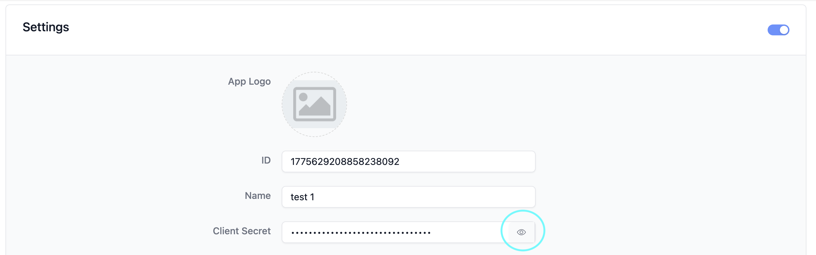Click the masked dots in Client Secret

[x=361, y=233]
